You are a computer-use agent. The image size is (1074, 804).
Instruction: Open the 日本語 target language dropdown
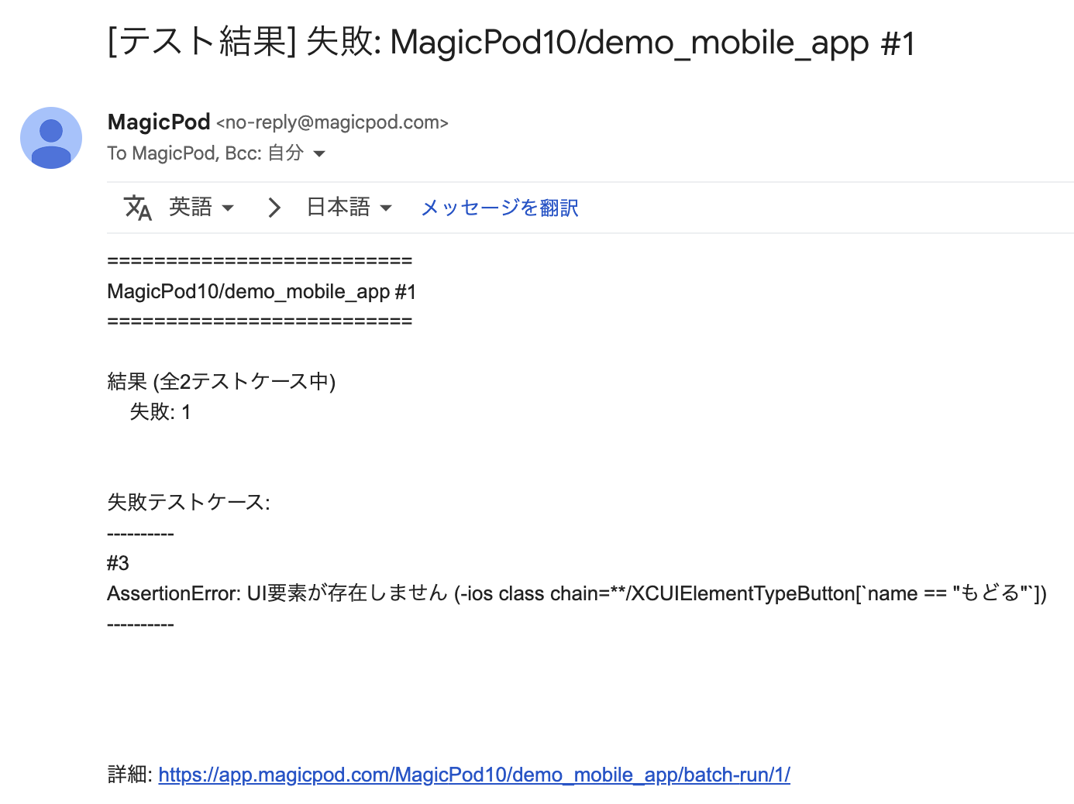349,208
